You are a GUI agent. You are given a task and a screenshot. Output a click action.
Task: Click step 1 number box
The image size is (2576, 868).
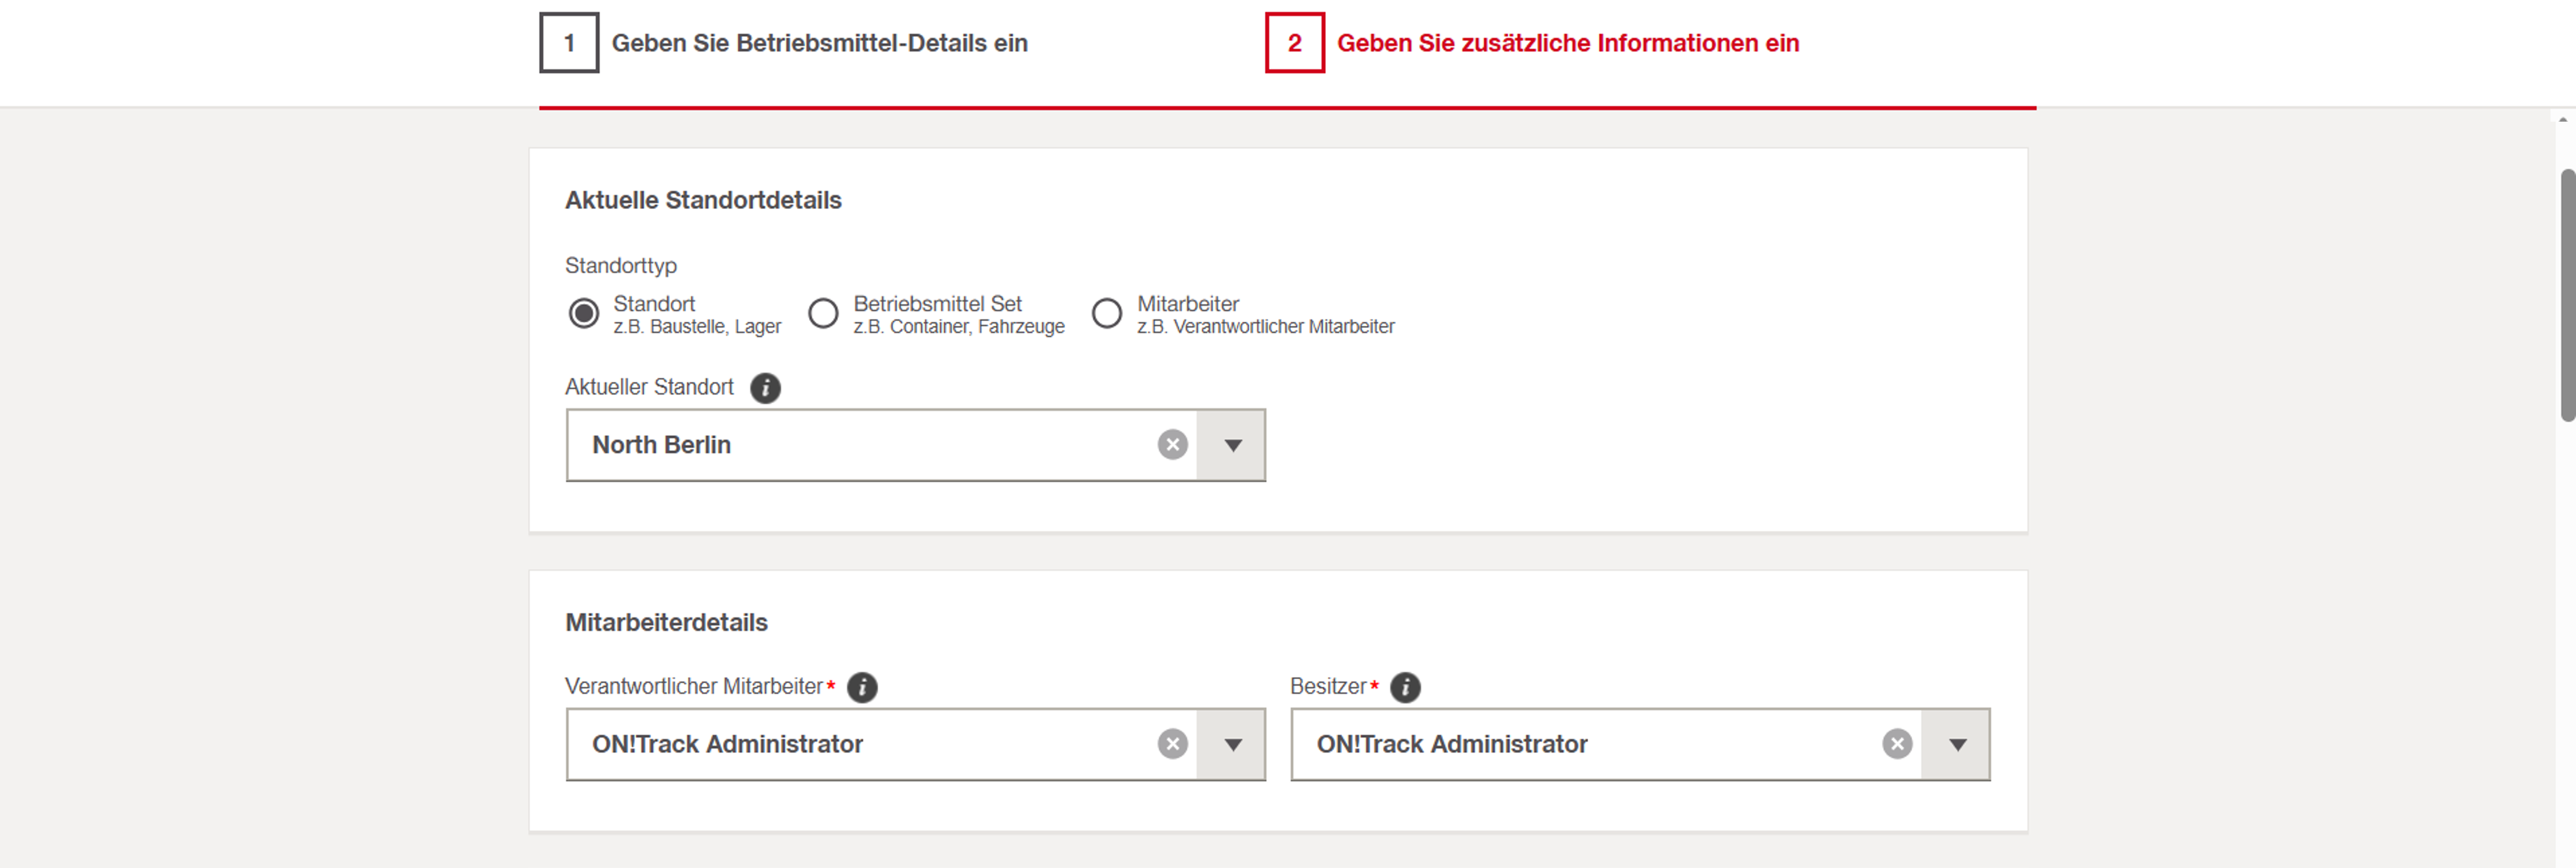pos(569,43)
